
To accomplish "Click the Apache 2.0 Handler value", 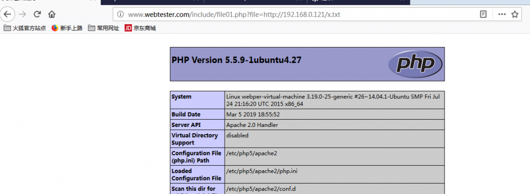I will point(252,125).
